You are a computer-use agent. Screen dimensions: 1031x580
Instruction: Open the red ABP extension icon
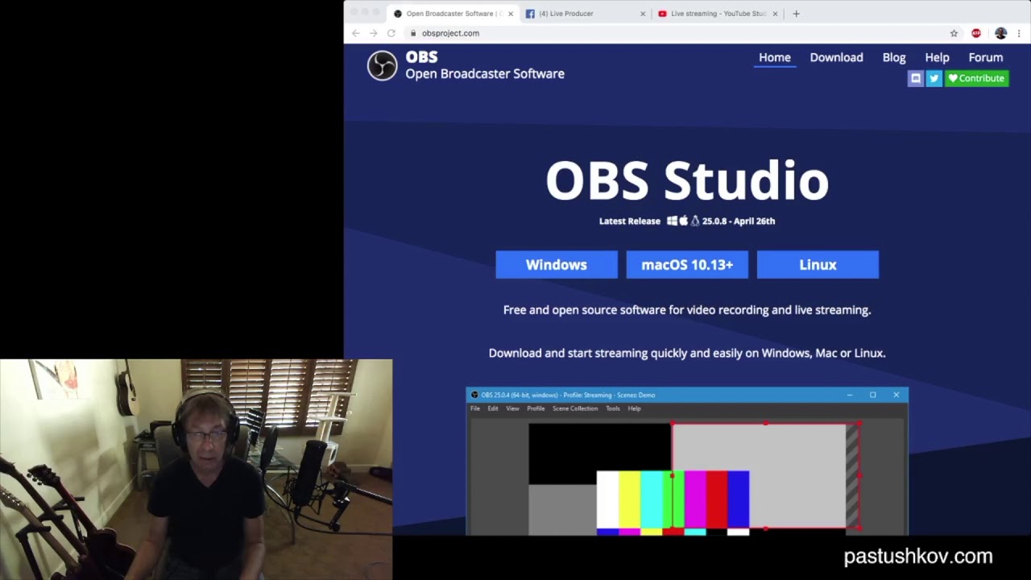click(x=976, y=33)
